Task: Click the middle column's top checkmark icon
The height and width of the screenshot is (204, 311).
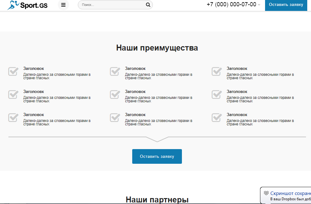Action: [115, 71]
